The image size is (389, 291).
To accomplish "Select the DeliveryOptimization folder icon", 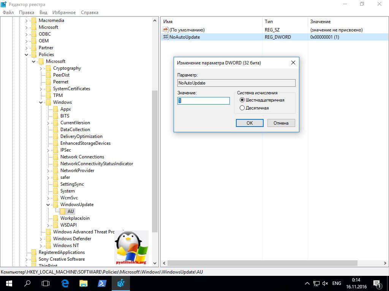I will (x=56, y=136).
